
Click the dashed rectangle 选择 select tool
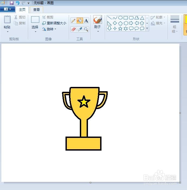pyautogui.click(x=35, y=19)
